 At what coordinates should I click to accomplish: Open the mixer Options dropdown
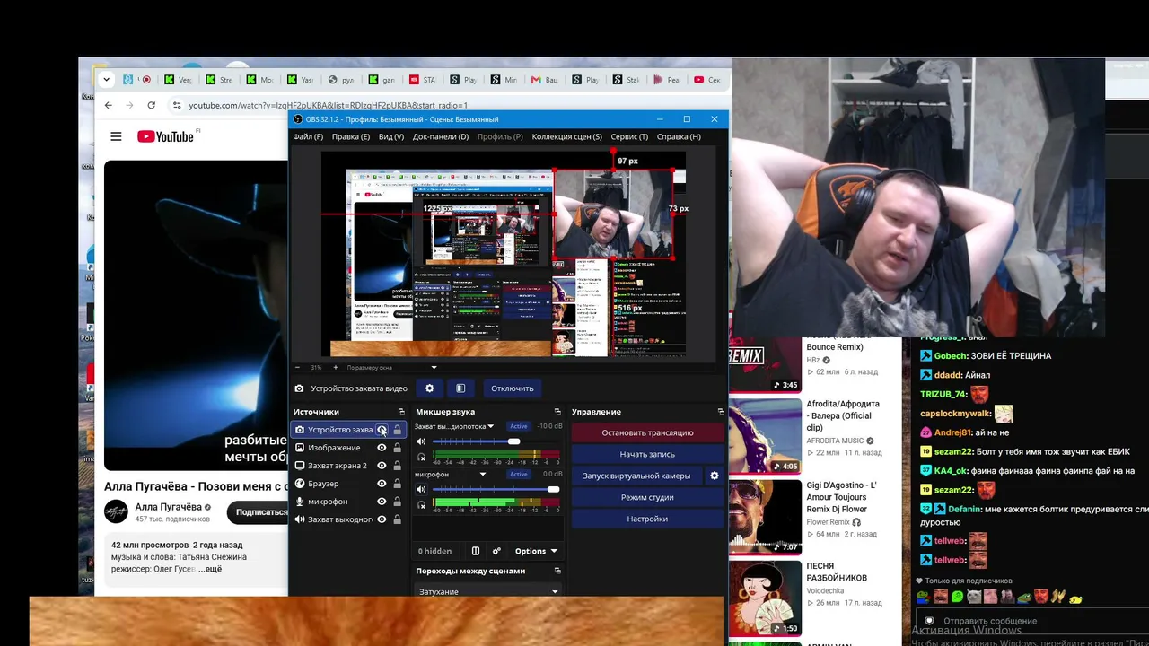(536, 551)
